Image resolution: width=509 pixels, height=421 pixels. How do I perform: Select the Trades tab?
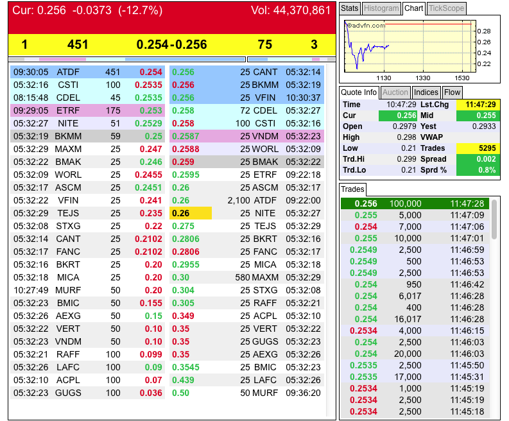352,189
